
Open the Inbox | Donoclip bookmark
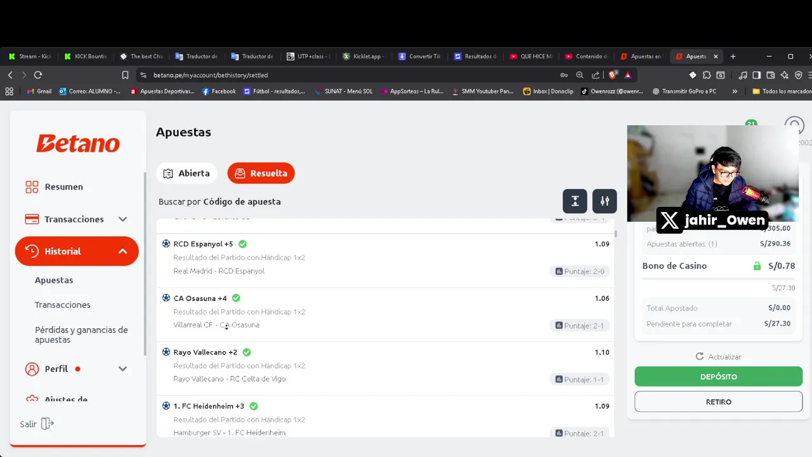548,91
